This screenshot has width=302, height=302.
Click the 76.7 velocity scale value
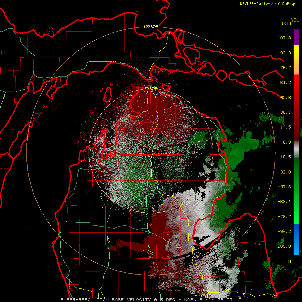coord(286,67)
